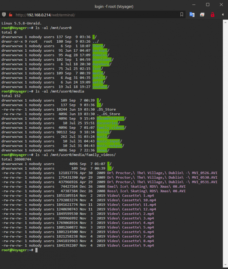Click the 'Video\ Cassette\ 5.mp4' file name
The height and width of the screenshot is (269, 228).
tap(130, 227)
